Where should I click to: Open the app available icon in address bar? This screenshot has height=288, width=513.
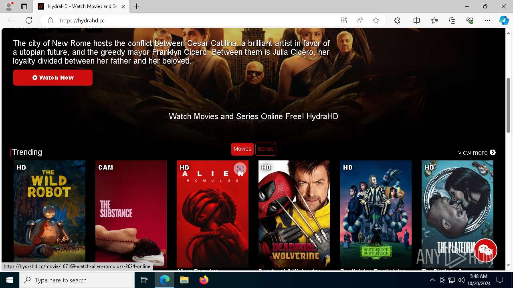coord(344,20)
